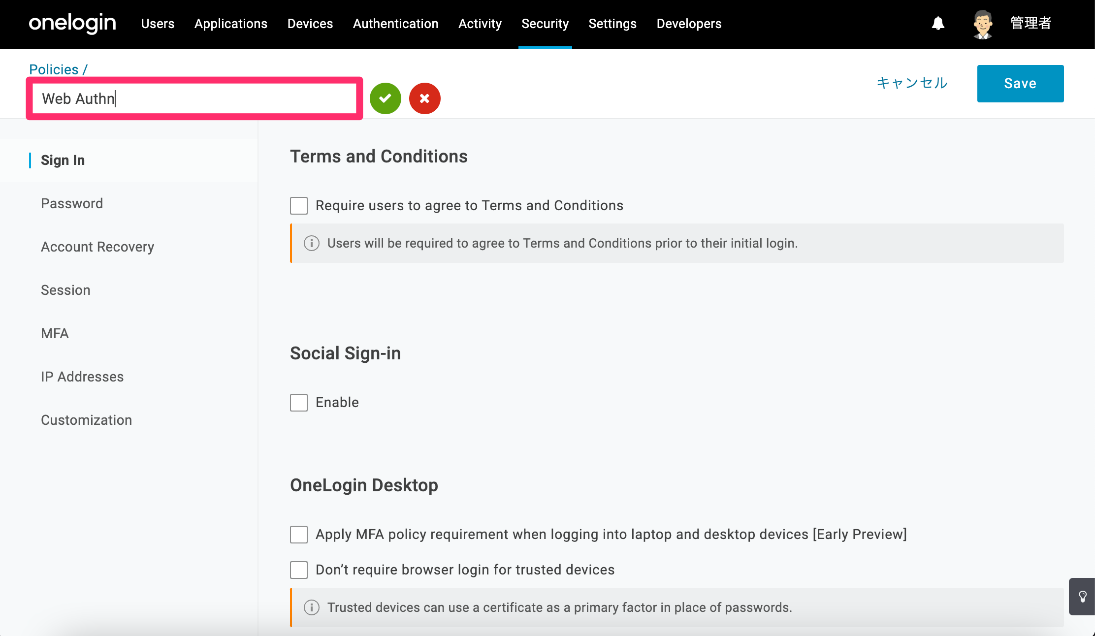Switch to the Session section

pos(65,290)
